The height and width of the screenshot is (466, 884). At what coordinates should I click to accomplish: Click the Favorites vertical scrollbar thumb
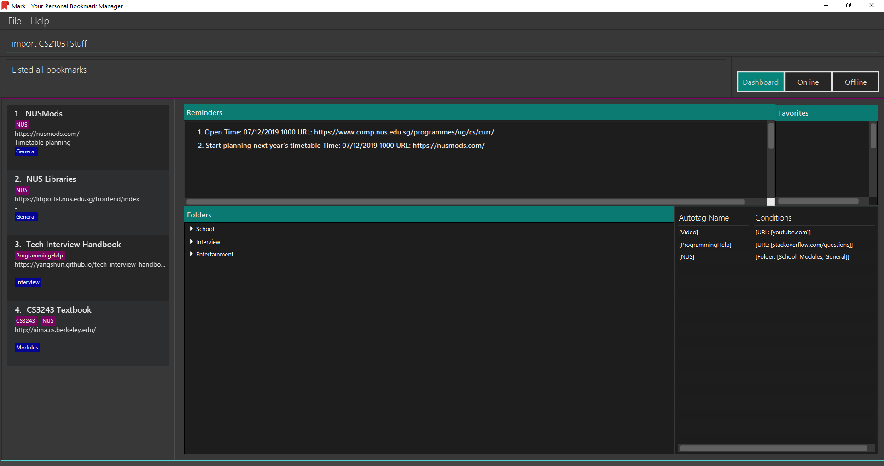pos(873,136)
